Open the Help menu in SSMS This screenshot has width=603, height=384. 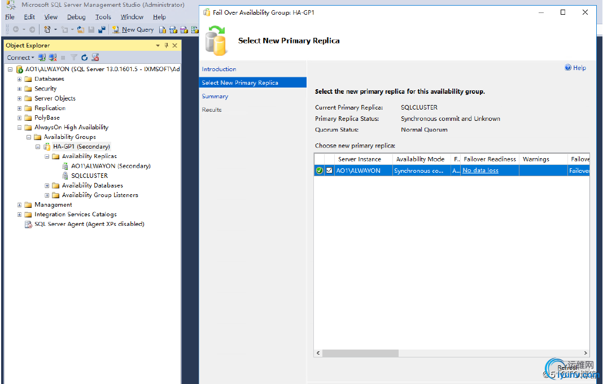(159, 17)
